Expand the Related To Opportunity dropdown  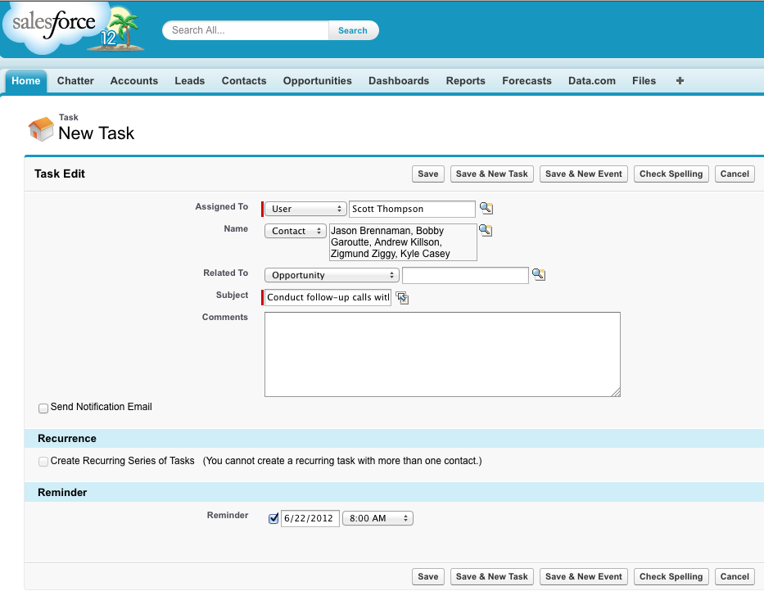[331, 275]
